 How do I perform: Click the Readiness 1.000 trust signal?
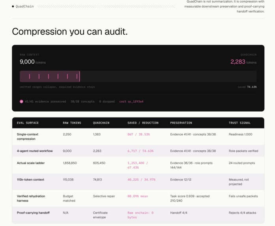(240, 134)
